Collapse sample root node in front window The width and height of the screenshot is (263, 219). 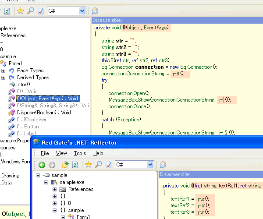point(38,176)
